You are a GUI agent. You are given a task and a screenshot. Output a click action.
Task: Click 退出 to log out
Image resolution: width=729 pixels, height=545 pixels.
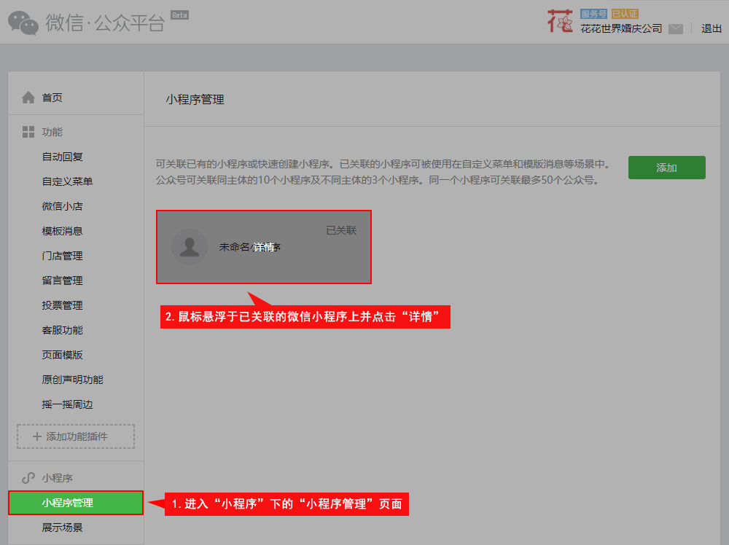[x=711, y=29]
